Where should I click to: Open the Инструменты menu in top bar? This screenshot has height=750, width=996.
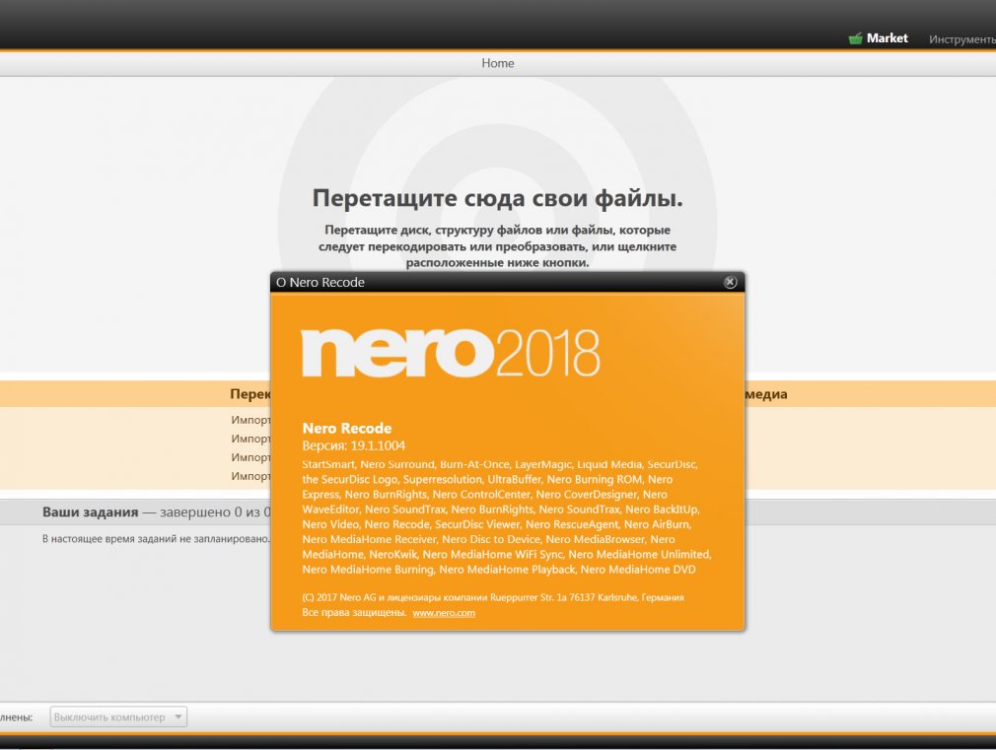point(962,39)
